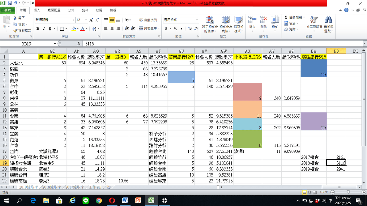Open the Delete cells (刪除) tool
Image resolution: width=367 pixels, height=206 pixels.
click(263, 24)
